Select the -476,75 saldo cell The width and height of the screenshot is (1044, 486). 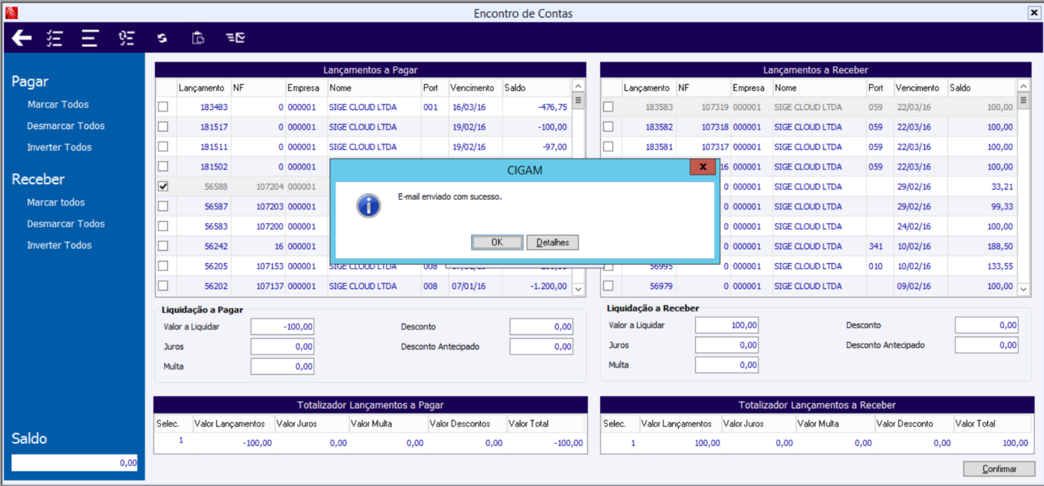pos(536,107)
